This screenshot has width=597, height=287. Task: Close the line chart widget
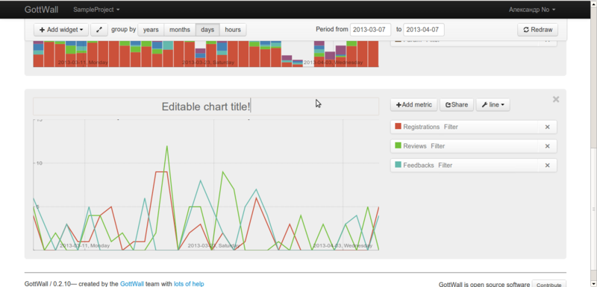556,99
